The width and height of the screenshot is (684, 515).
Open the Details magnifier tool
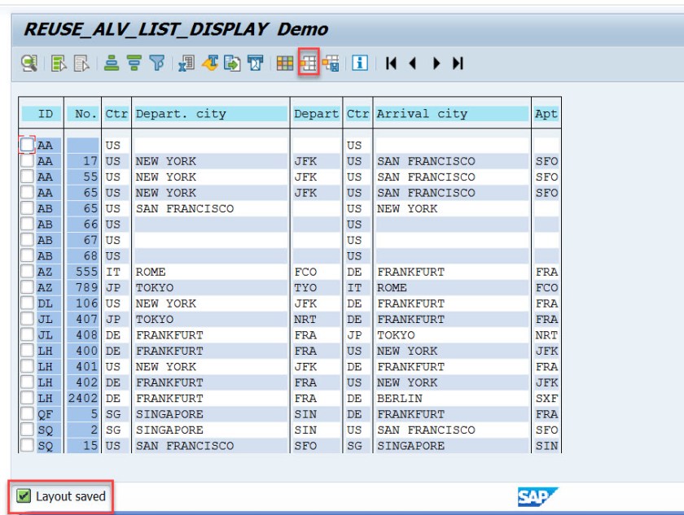pos(29,63)
